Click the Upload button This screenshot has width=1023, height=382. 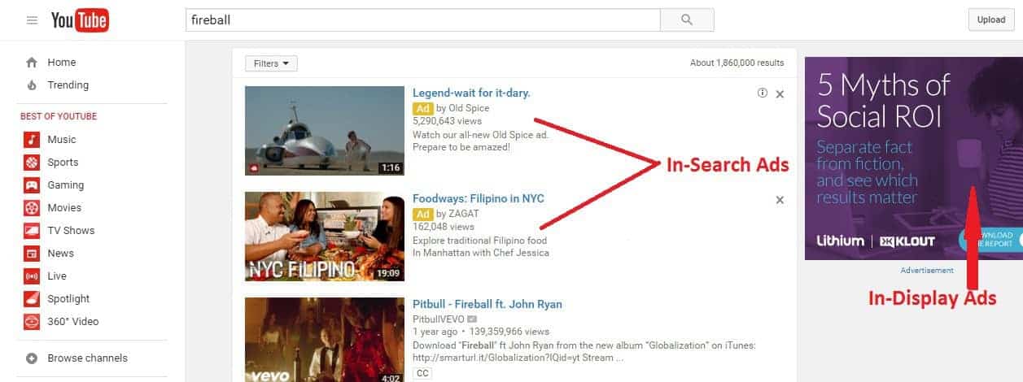point(991,20)
